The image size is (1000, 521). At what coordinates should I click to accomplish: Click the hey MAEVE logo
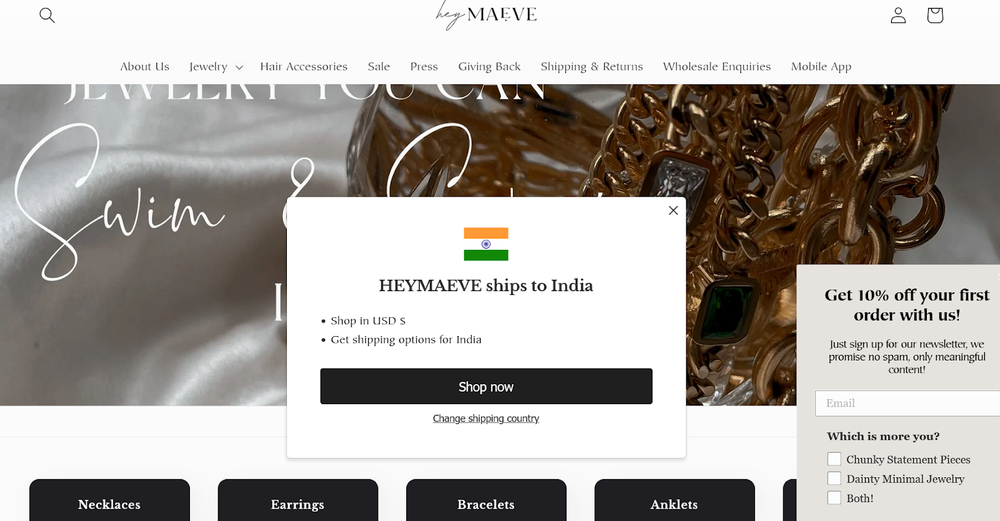pyautogui.click(x=486, y=14)
